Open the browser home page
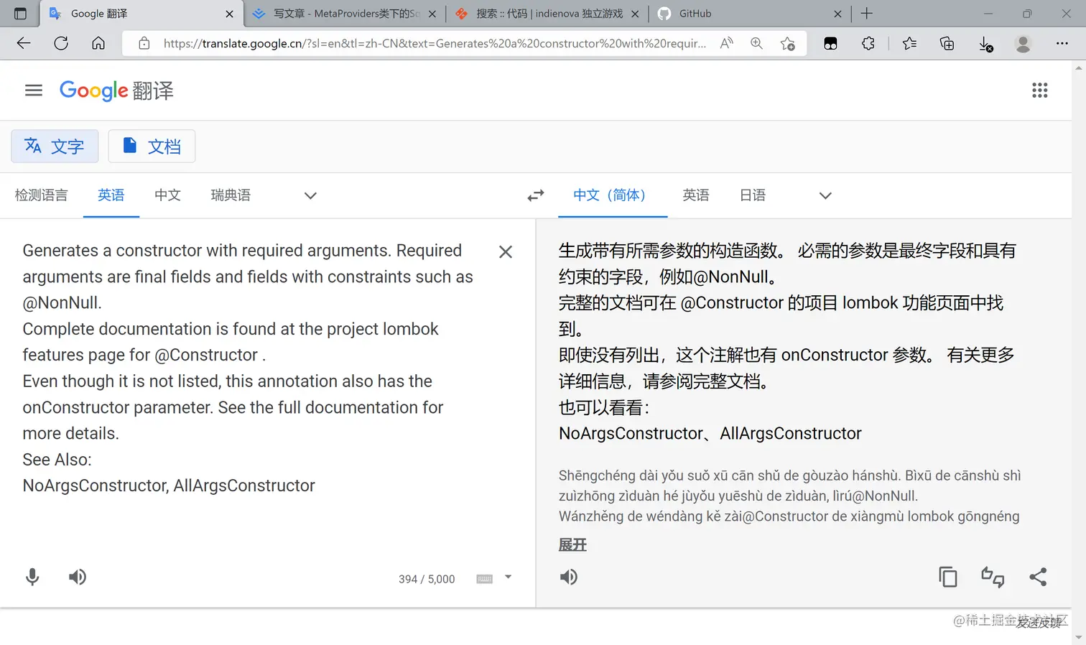1086x645 pixels. coord(98,43)
